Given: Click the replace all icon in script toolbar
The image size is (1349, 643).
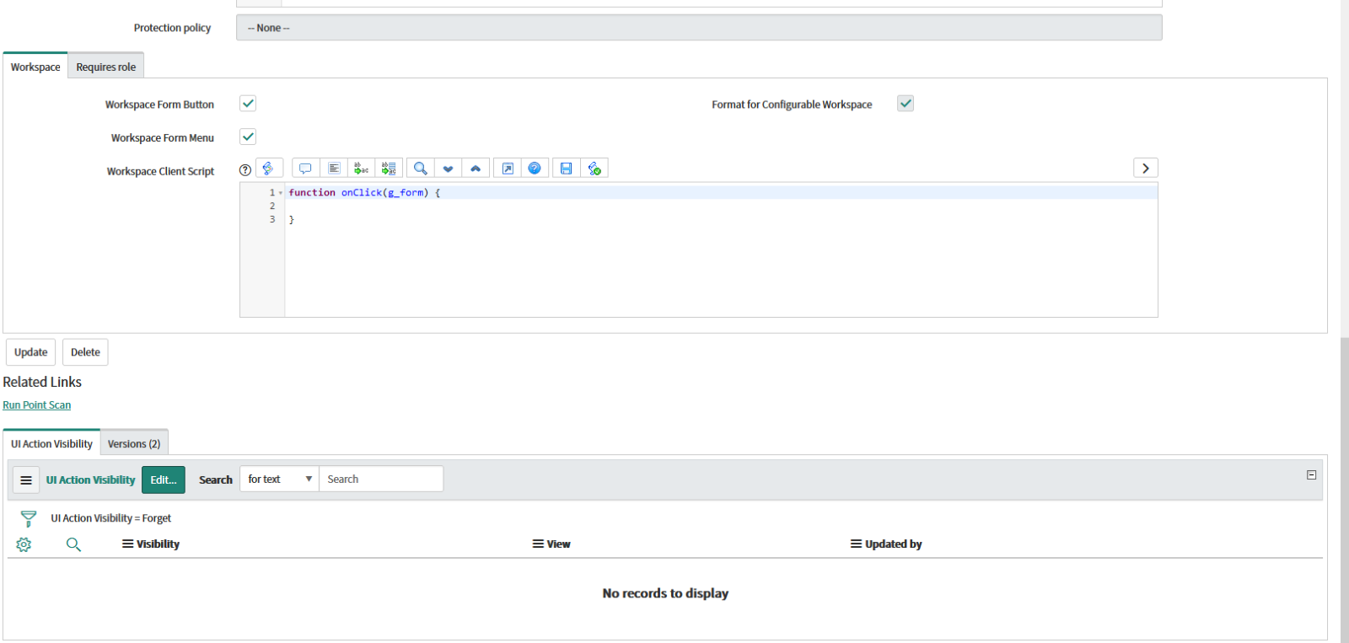Looking at the screenshot, I should point(389,169).
